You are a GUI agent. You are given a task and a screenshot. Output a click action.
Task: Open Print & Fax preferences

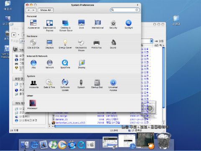click(96, 44)
